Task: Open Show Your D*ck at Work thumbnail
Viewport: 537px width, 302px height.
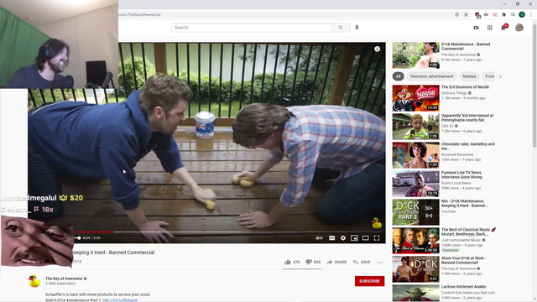Action: [416, 269]
